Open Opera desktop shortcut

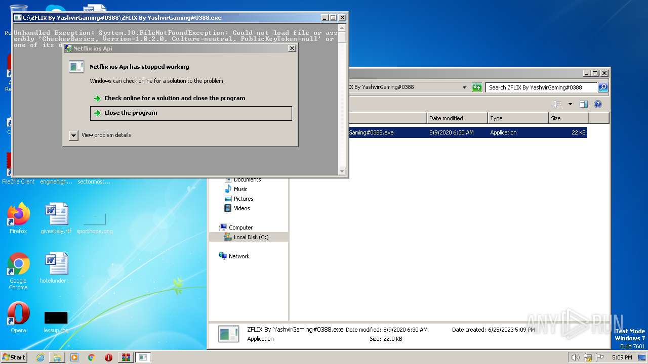pyautogui.click(x=18, y=317)
